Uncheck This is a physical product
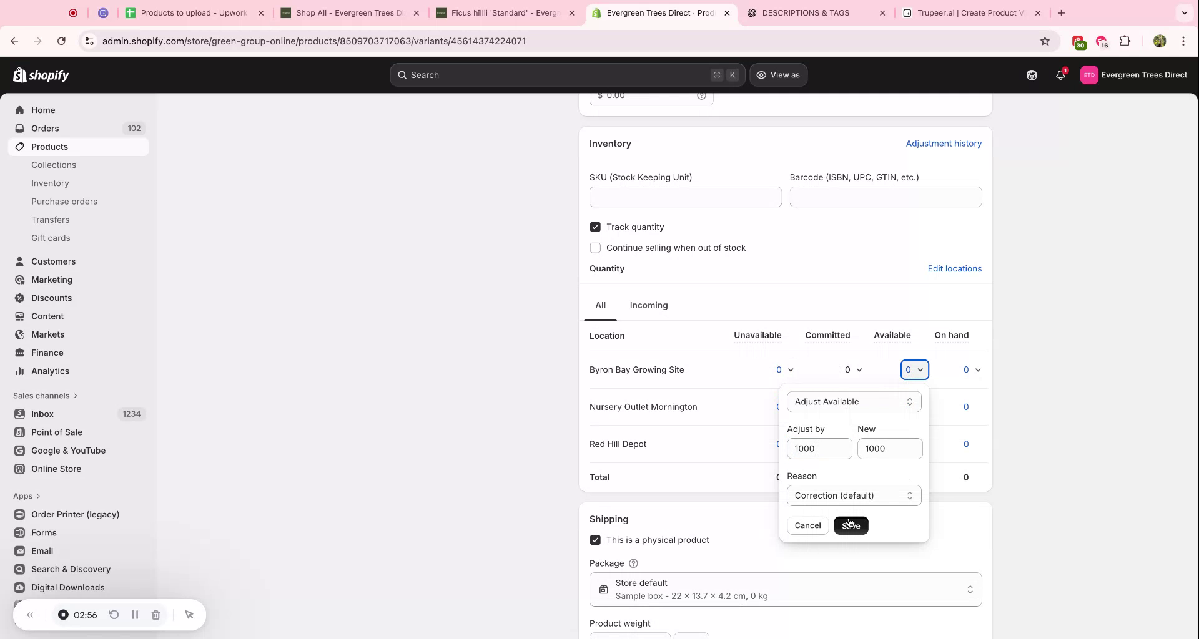The height and width of the screenshot is (639, 1199). pos(595,540)
